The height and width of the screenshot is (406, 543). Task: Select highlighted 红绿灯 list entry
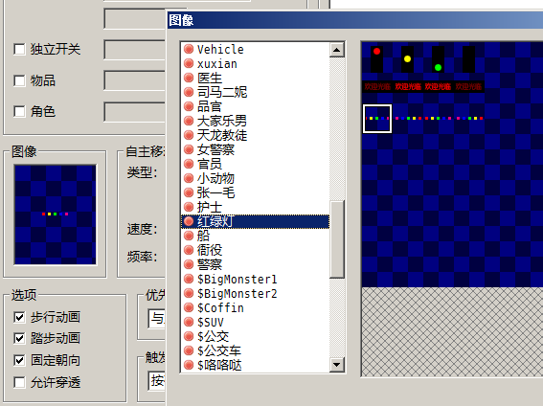pos(256,221)
